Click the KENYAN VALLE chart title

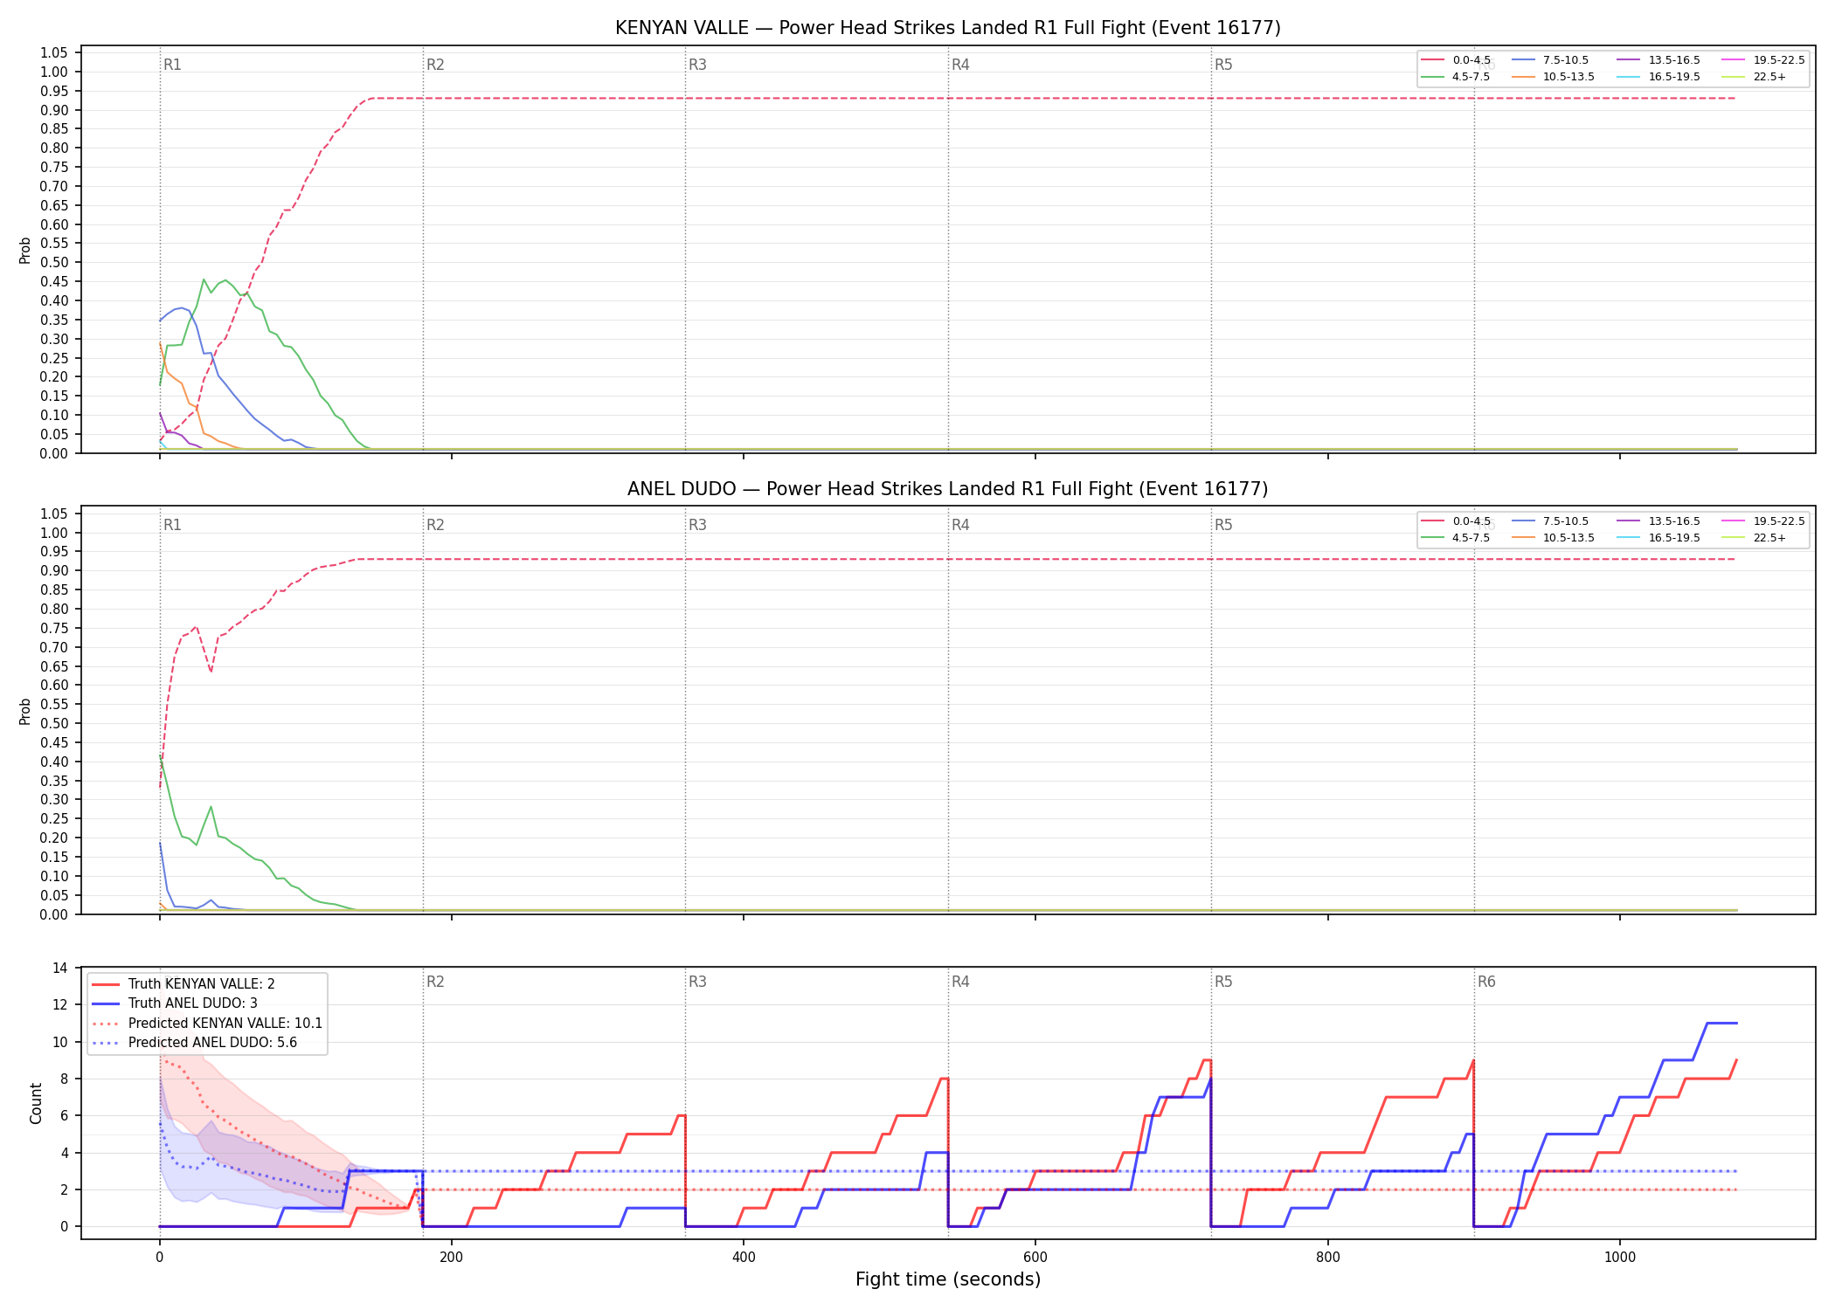click(x=947, y=28)
